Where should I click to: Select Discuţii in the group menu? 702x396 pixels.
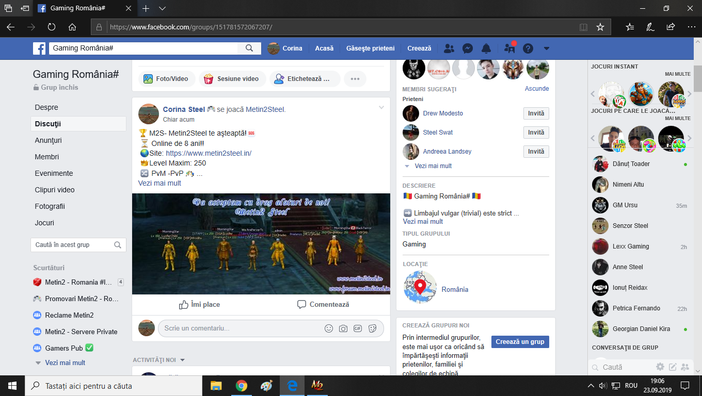[78, 124]
